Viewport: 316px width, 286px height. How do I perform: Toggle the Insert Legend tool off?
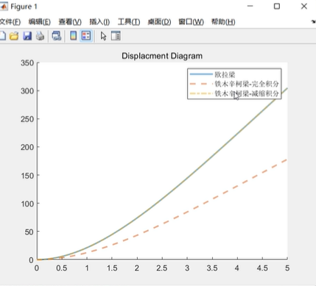(x=86, y=36)
